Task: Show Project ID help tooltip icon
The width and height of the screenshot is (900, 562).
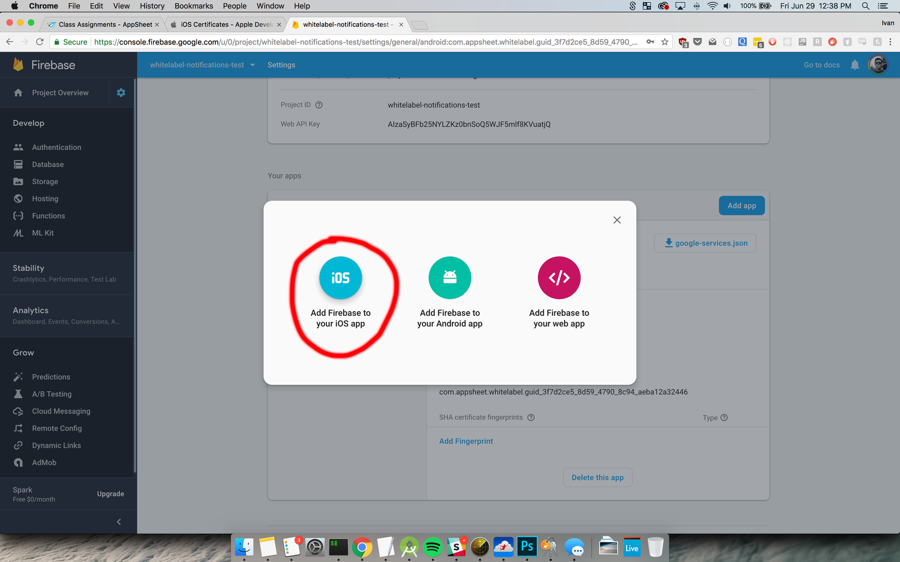Action: pyautogui.click(x=319, y=105)
